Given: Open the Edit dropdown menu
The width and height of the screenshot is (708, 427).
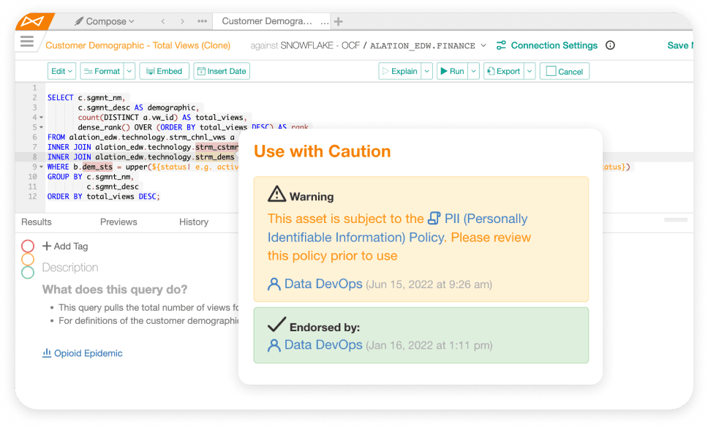Looking at the screenshot, I should (x=61, y=71).
